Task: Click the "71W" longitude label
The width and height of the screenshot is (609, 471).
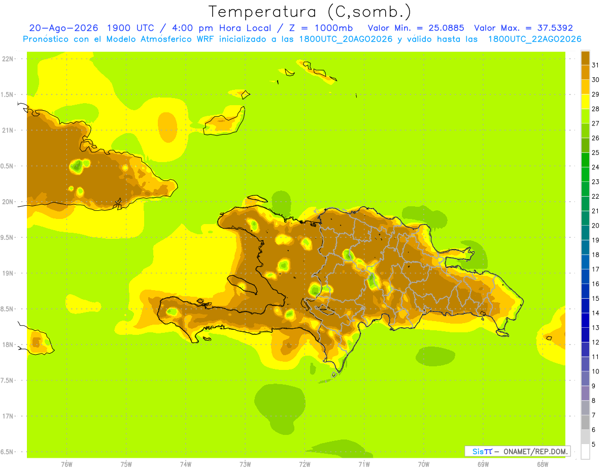Action: [x=364, y=464]
